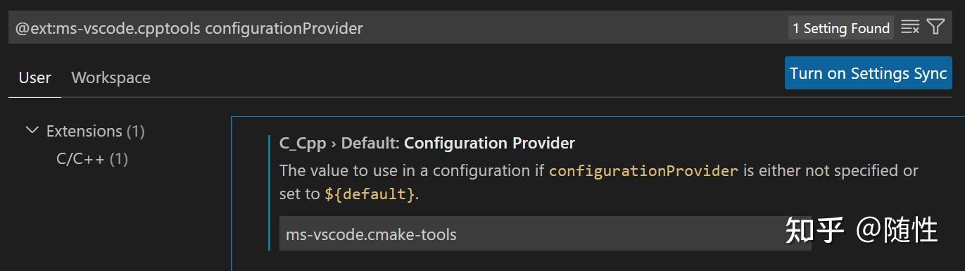Viewport: 965px width, 271px height.
Task: Click the blue modified indicator bar beside setting
Action: [269, 193]
